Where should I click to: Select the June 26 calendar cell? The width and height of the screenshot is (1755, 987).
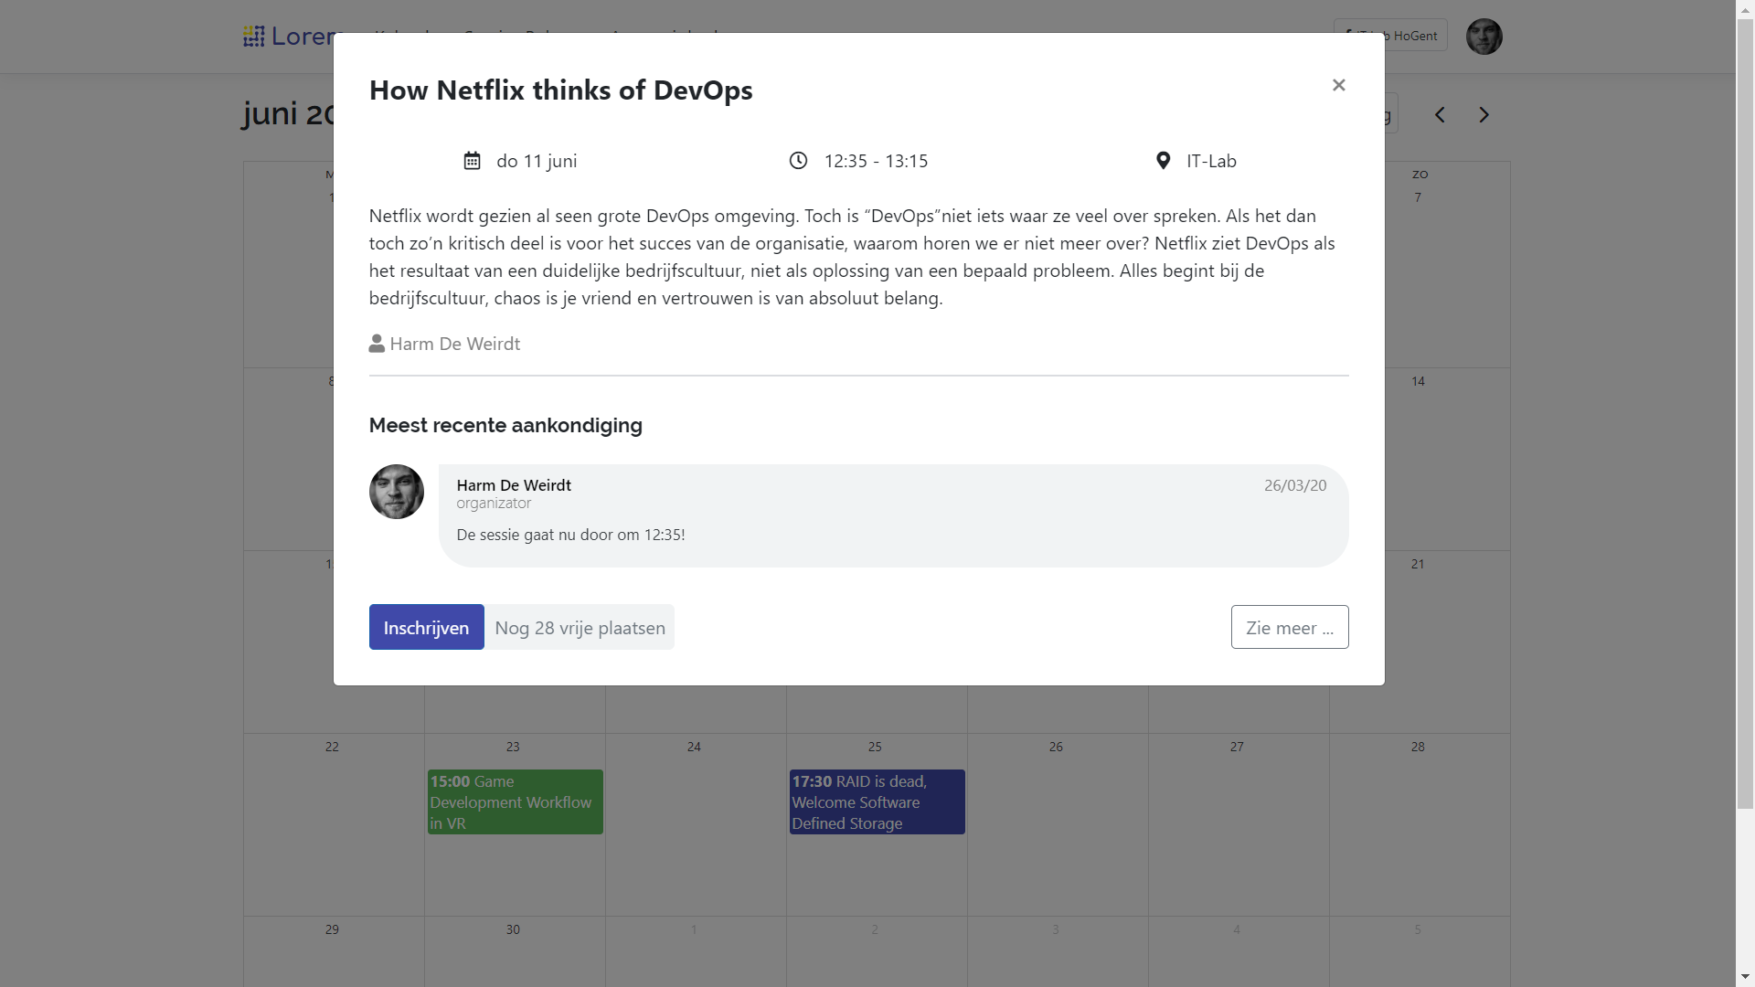tap(1057, 822)
